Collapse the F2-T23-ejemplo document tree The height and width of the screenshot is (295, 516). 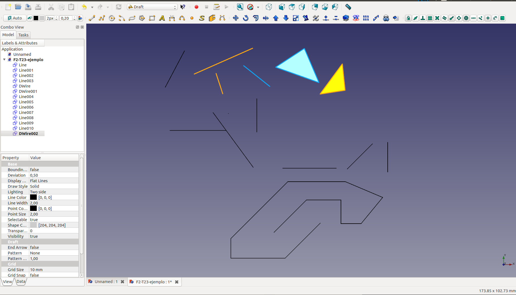[4, 60]
